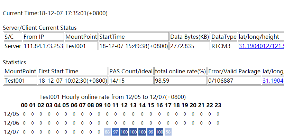Click the 12/07 row label
Image resolution: width=284 pixels, height=138 pixels.
(x=12, y=132)
